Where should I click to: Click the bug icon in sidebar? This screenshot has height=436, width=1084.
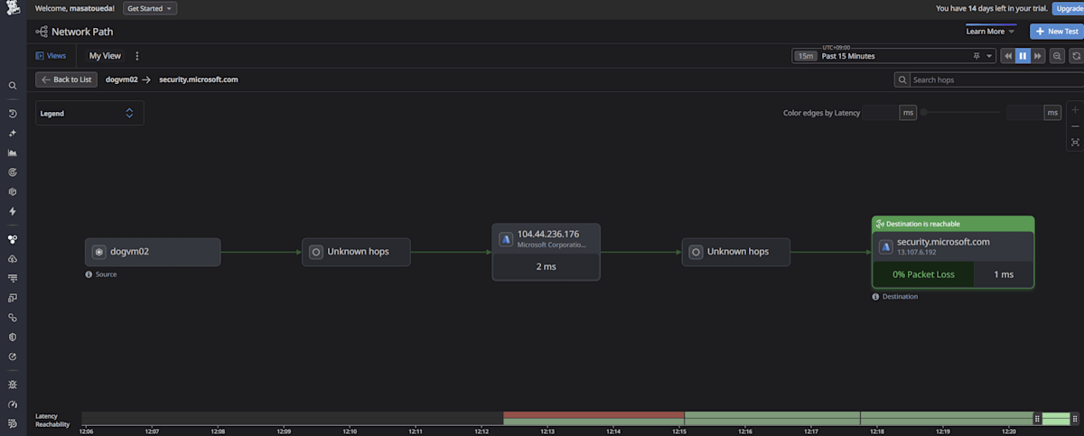[13, 384]
